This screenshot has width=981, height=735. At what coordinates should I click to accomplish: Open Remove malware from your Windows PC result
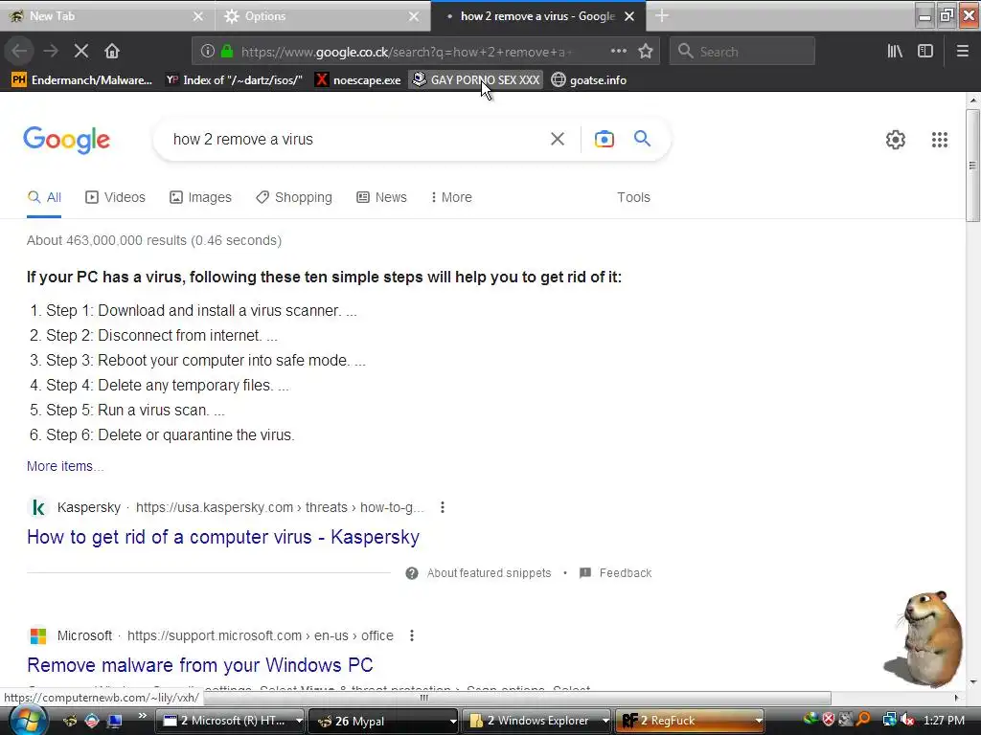[199, 665]
